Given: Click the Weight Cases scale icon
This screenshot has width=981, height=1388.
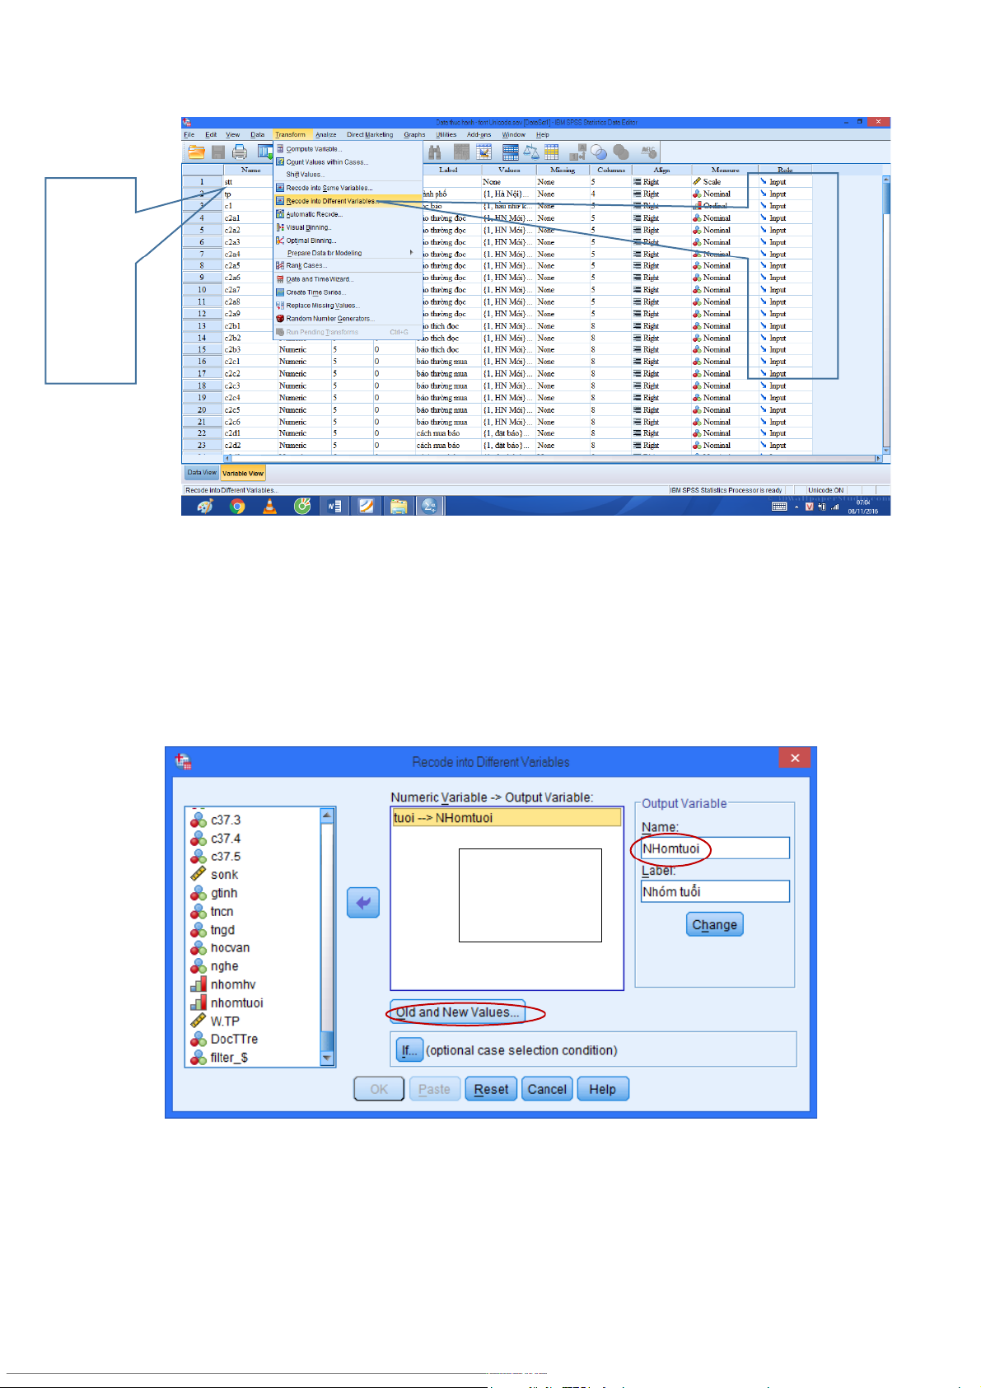Looking at the screenshot, I should click(x=532, y=152).
